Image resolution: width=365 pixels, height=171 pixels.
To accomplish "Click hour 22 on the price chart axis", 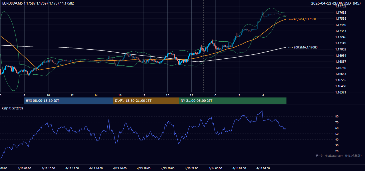I will pyautogui.click(x=191, y=95).
